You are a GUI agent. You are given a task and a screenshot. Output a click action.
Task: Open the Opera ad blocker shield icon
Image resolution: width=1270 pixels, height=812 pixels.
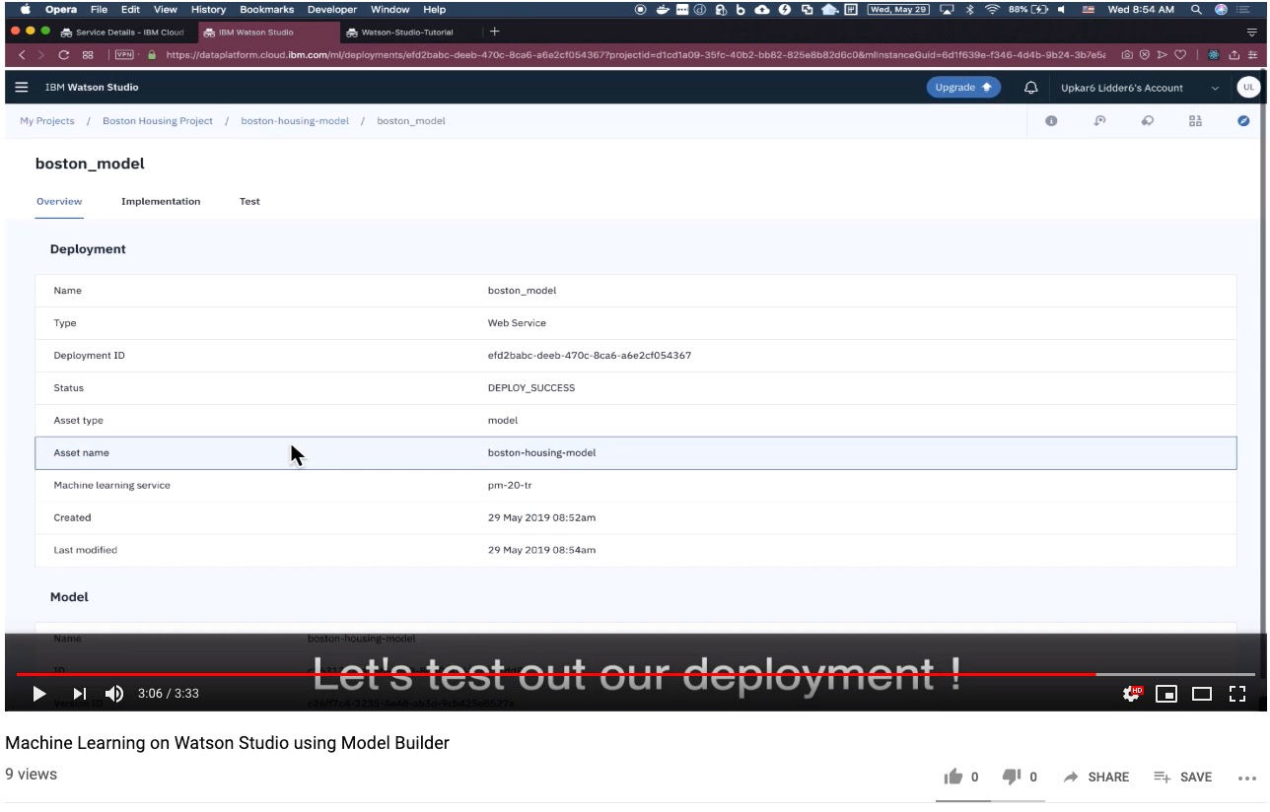pyautogui.click(x=1144, y=55)
